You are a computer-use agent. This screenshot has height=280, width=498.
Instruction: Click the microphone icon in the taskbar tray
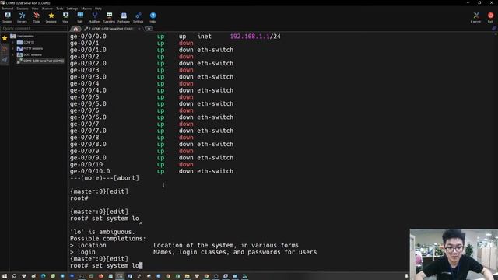point(406,276)
